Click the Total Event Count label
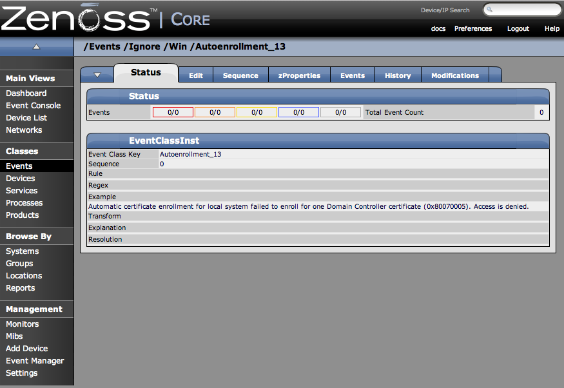 (394, 112)
